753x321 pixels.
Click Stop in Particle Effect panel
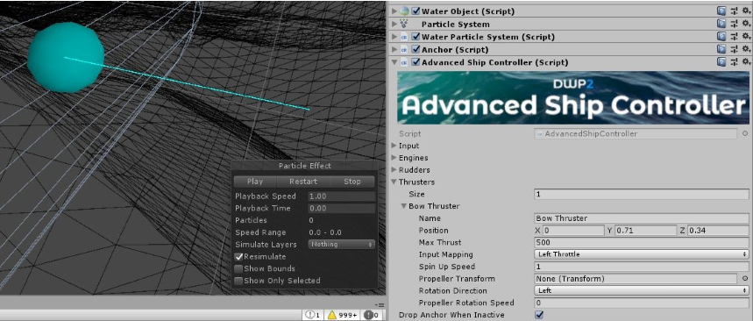(x=352, y=182)
